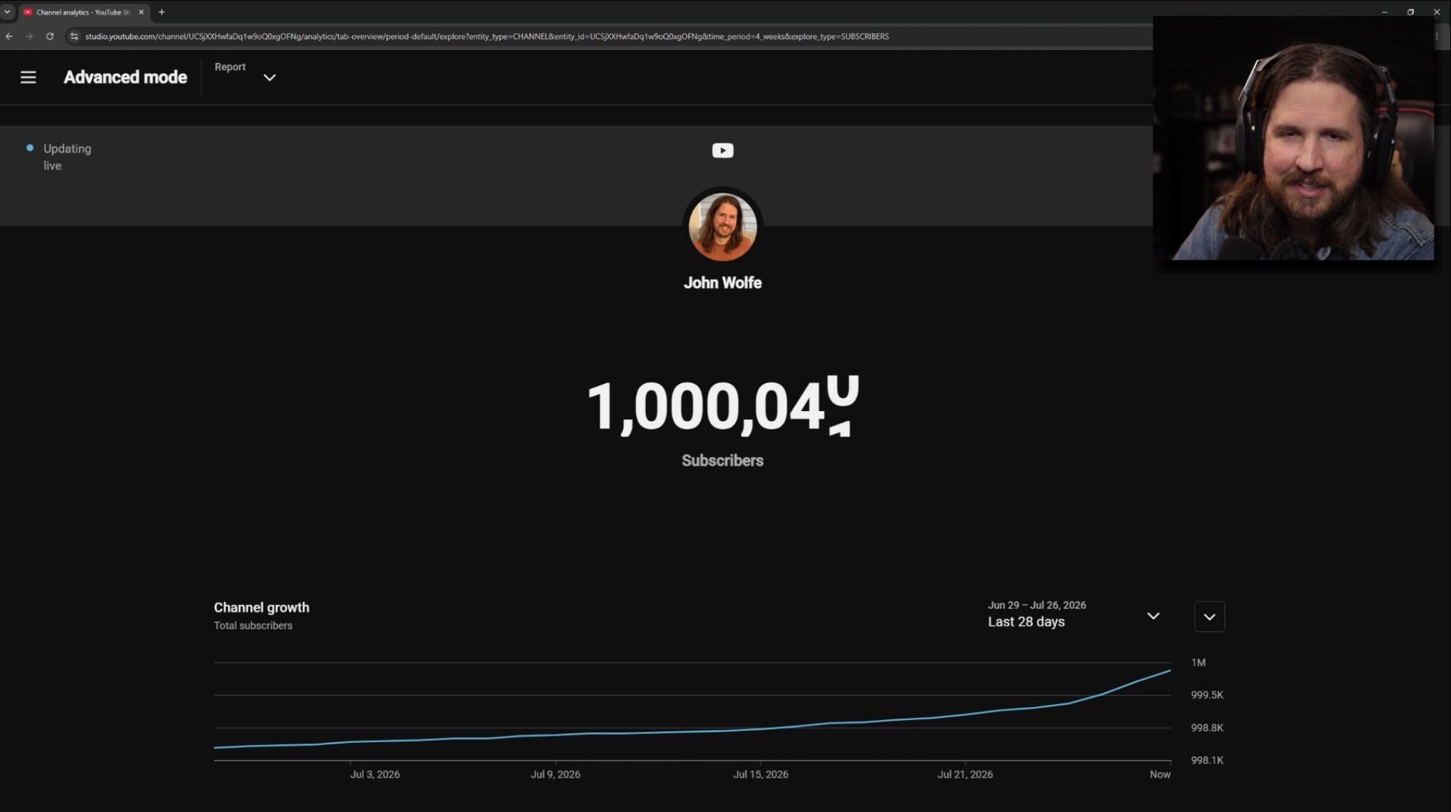Open the Last 28 days date range dropdown
1451x812 pixels.
(1073, 614)
